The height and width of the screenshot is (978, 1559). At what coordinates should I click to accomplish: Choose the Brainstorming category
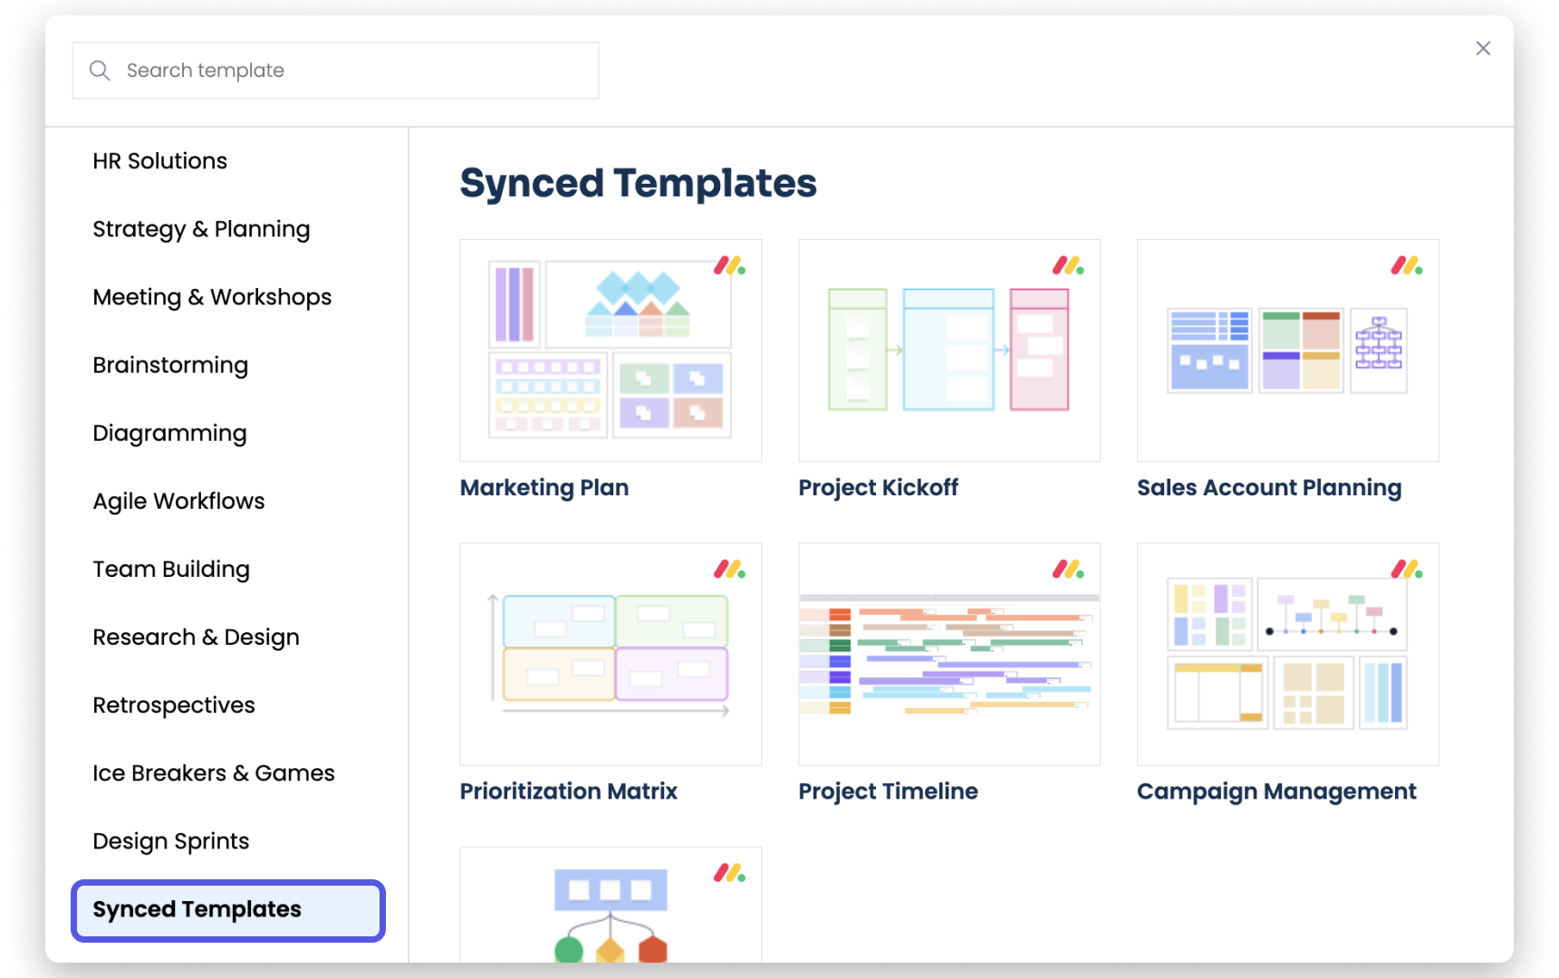(170, 365)
